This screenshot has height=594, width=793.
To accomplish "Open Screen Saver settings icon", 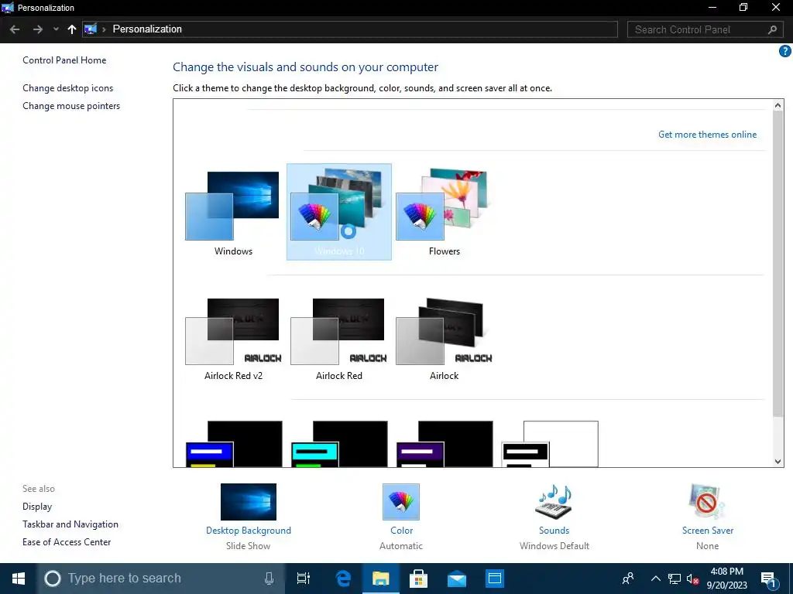I will pos(707,501).
